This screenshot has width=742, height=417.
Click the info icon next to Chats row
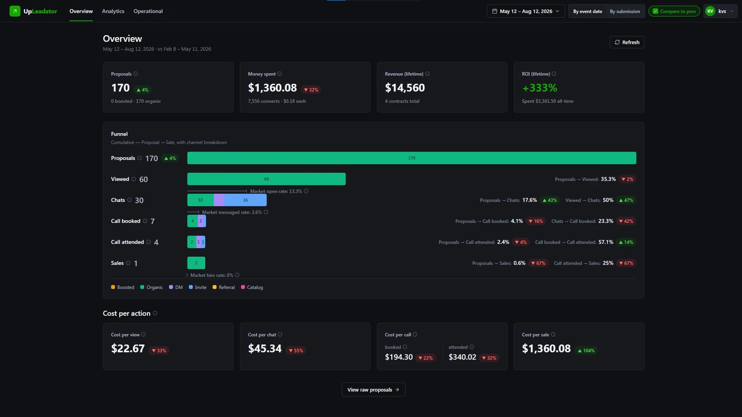[129, 200]
